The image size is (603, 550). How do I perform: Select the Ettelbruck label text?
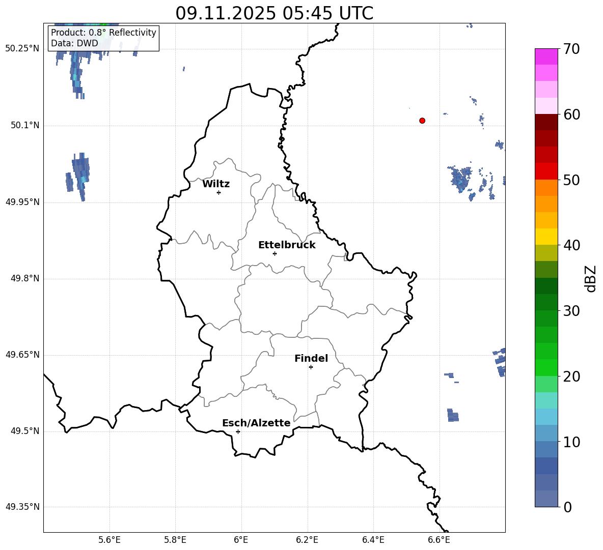coord(287,245)
